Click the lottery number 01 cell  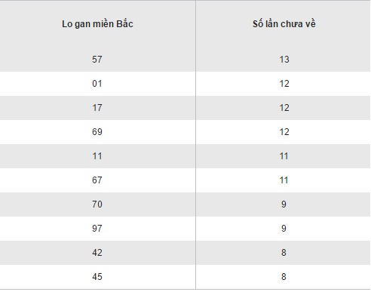tap(97, 84)
